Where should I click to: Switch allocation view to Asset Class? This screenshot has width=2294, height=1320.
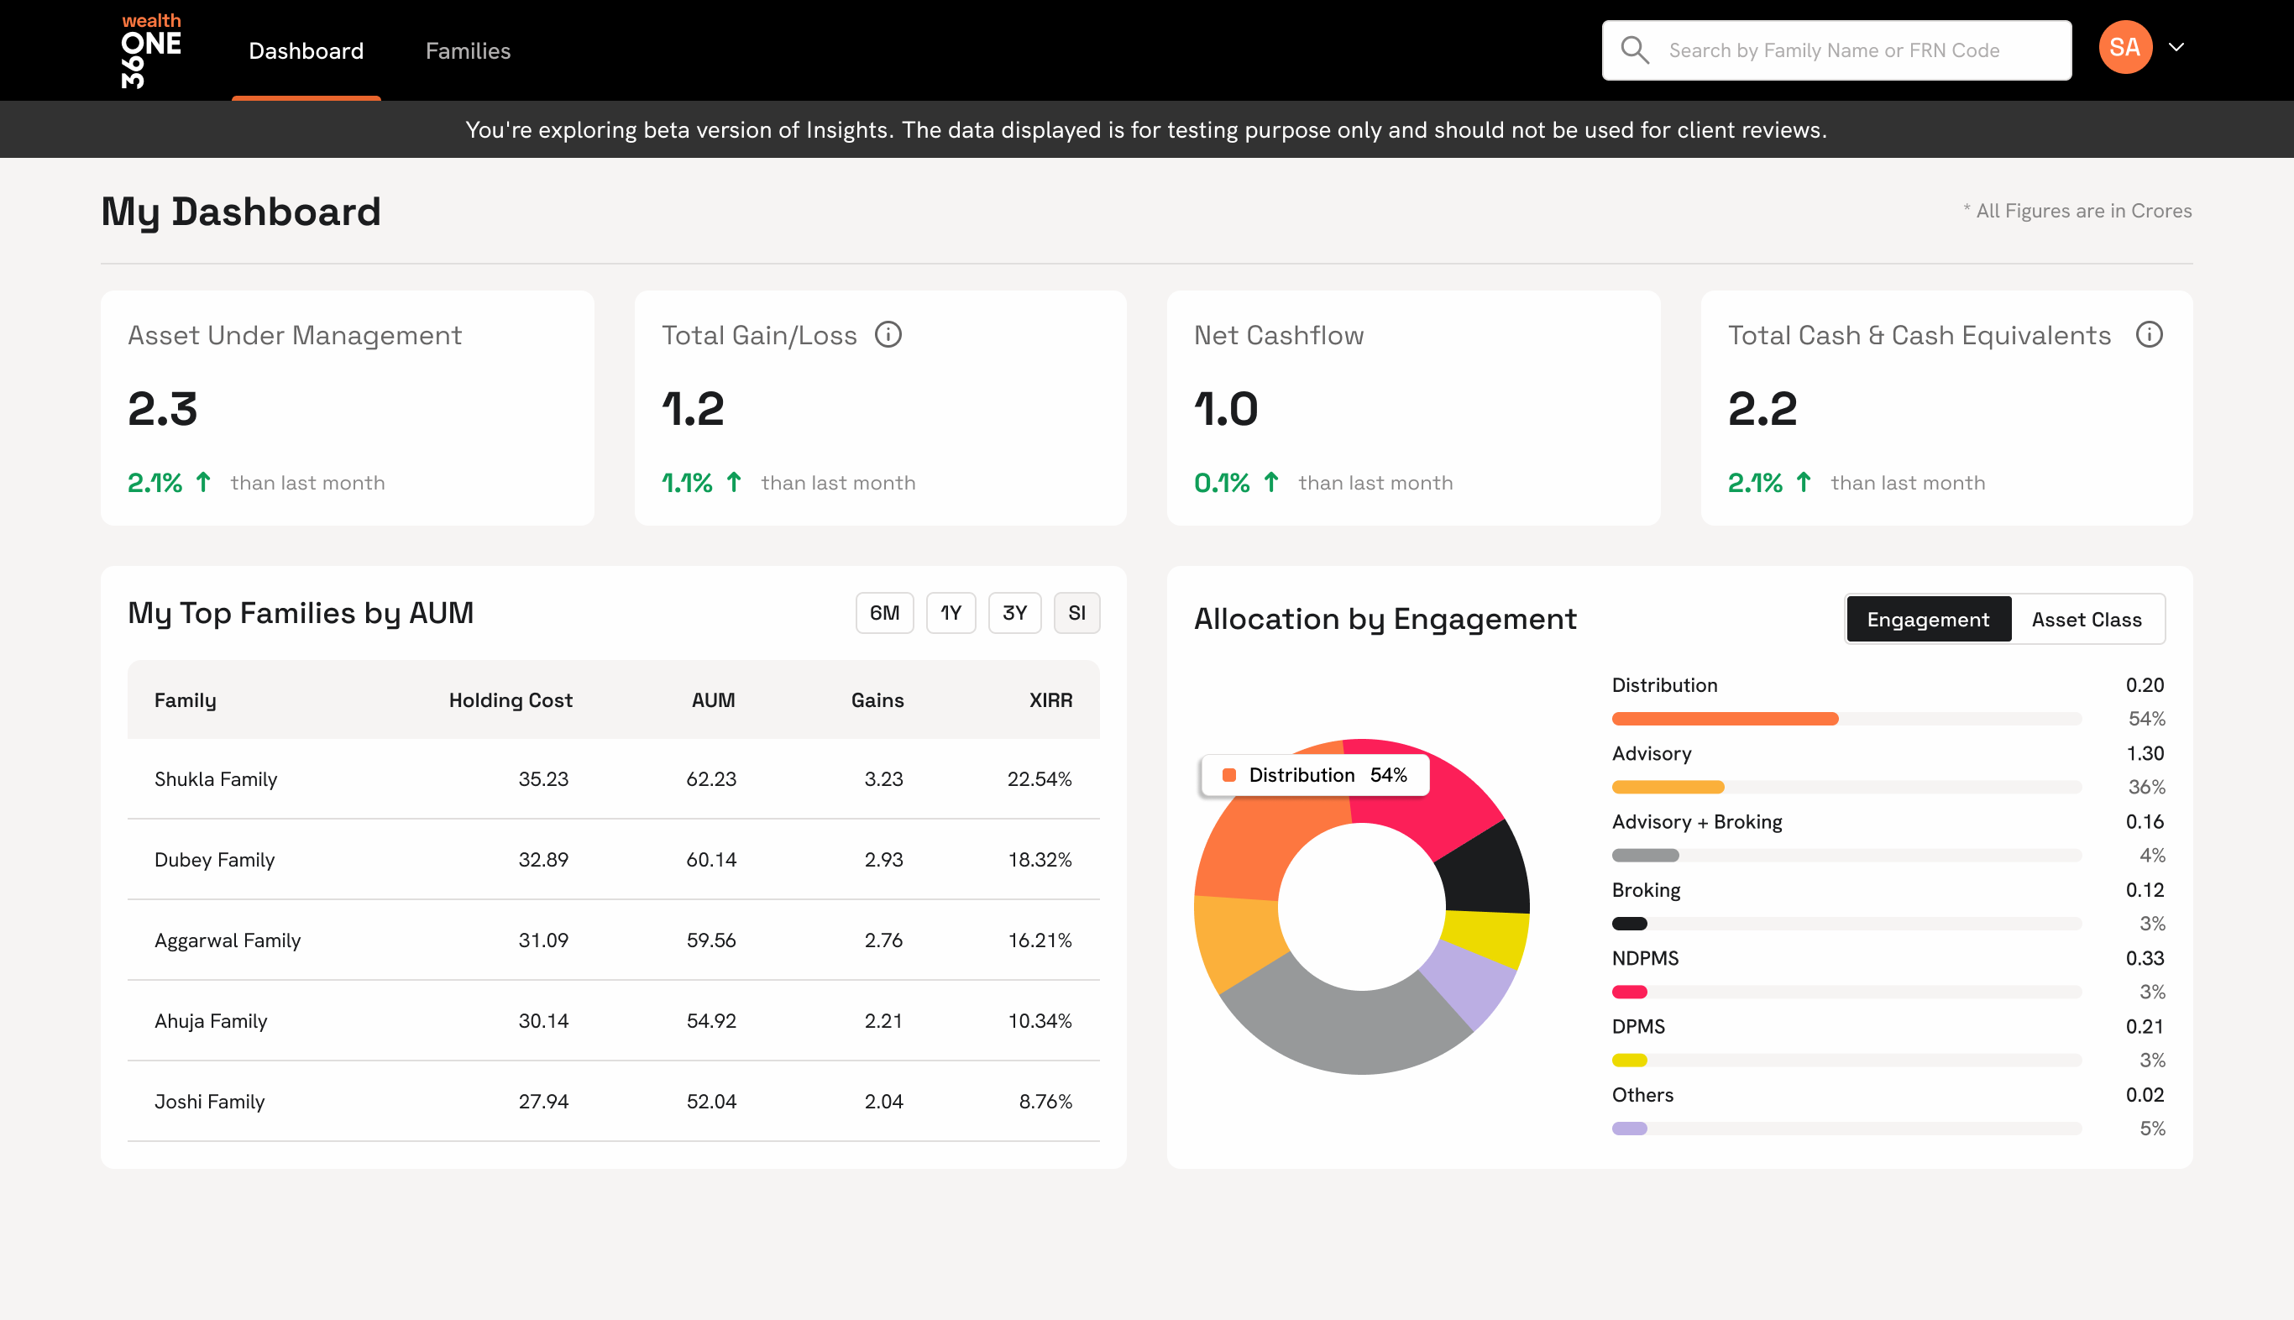[2087, 619]
